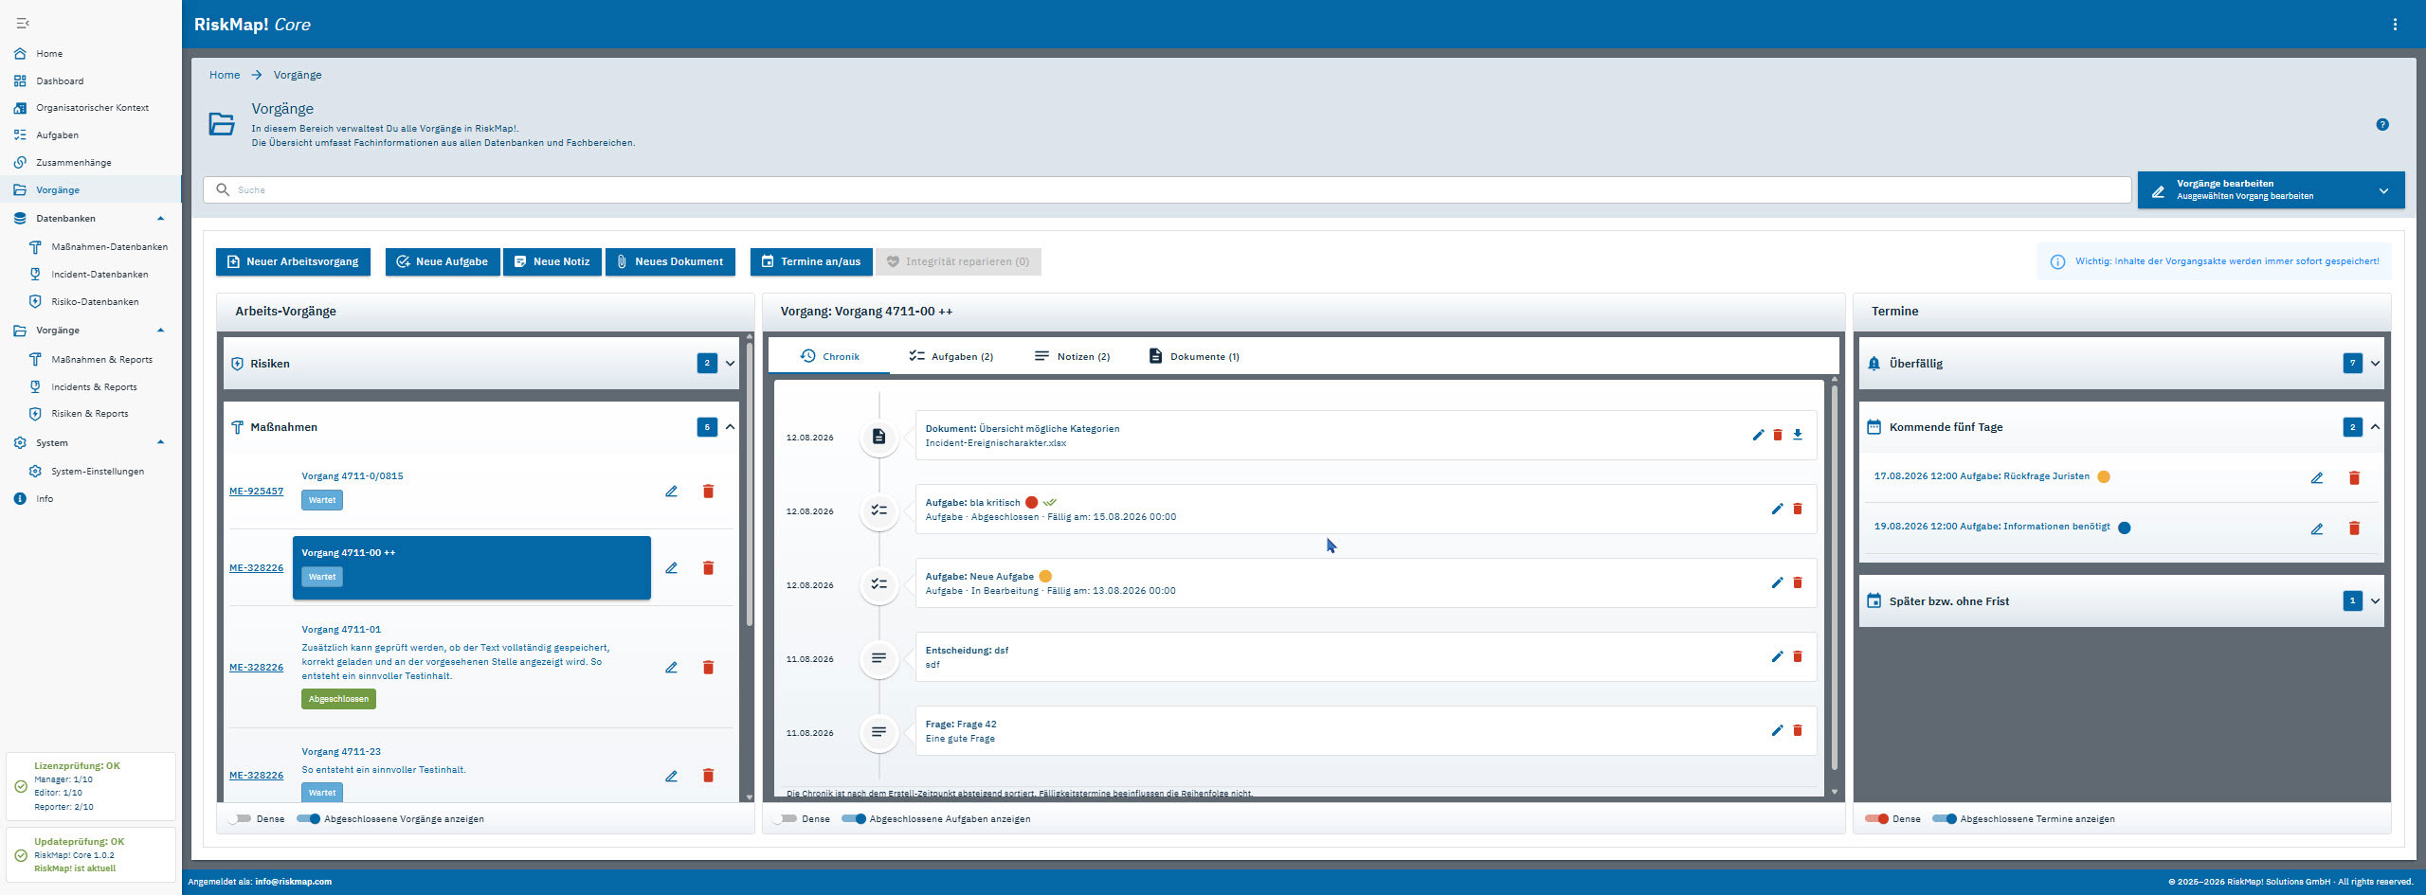2426x895 pixels.
Task: Delete the 'Entscheidung: dsf' note
Action: 1798,657
